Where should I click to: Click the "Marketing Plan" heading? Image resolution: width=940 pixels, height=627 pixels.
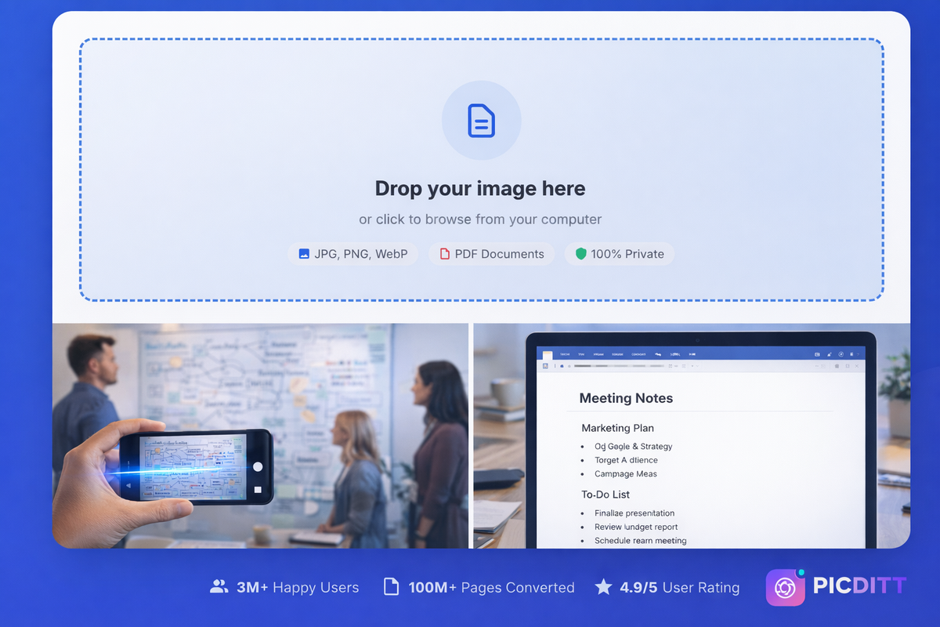tap(617, 428)
